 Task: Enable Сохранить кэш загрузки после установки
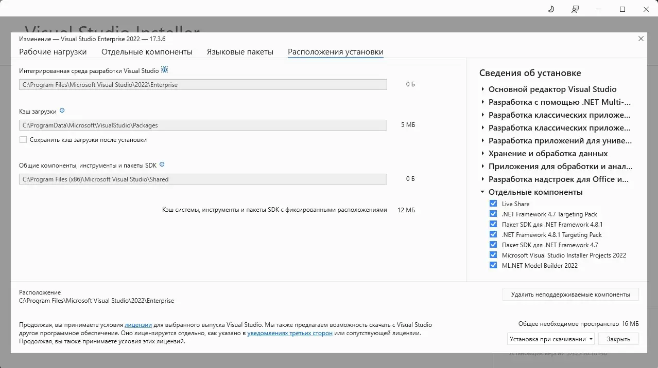click(23, 140)
